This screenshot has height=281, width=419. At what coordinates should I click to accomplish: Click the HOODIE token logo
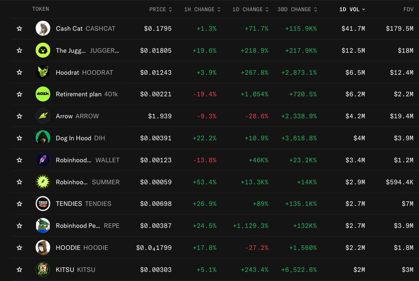tap(43, 247)
